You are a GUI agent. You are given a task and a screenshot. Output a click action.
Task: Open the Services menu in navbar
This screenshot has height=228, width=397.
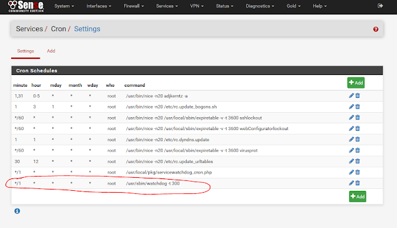pos(167,6)
